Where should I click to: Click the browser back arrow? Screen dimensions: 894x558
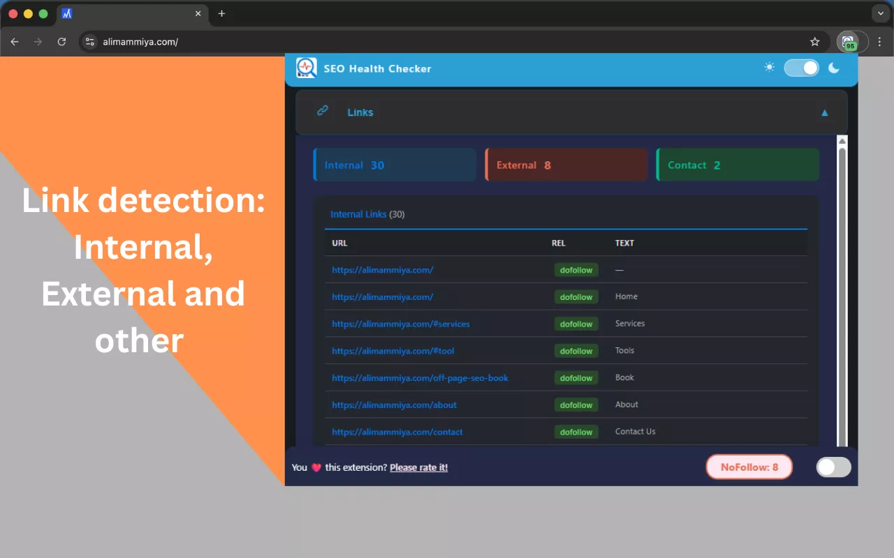(x=14, y=42)
